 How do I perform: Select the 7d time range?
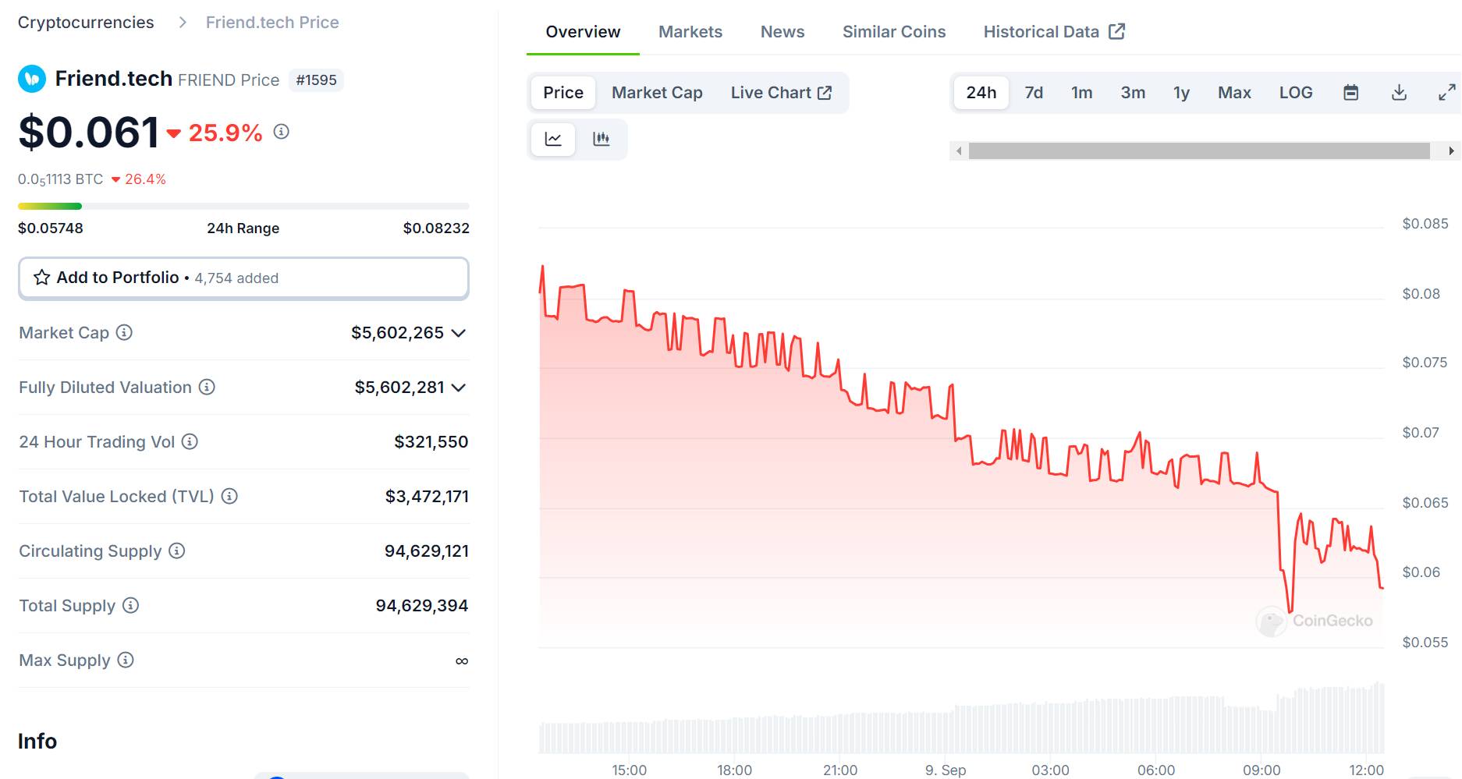click(x=1034, y=93)
